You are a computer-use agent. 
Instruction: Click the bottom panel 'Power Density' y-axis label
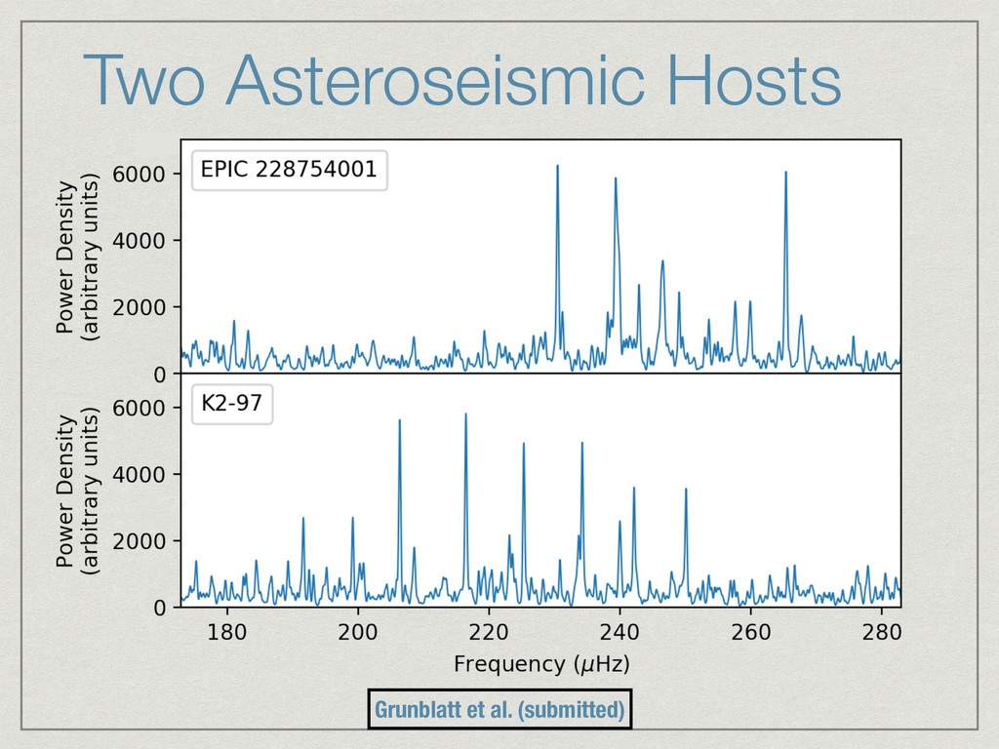pos(78,492)
